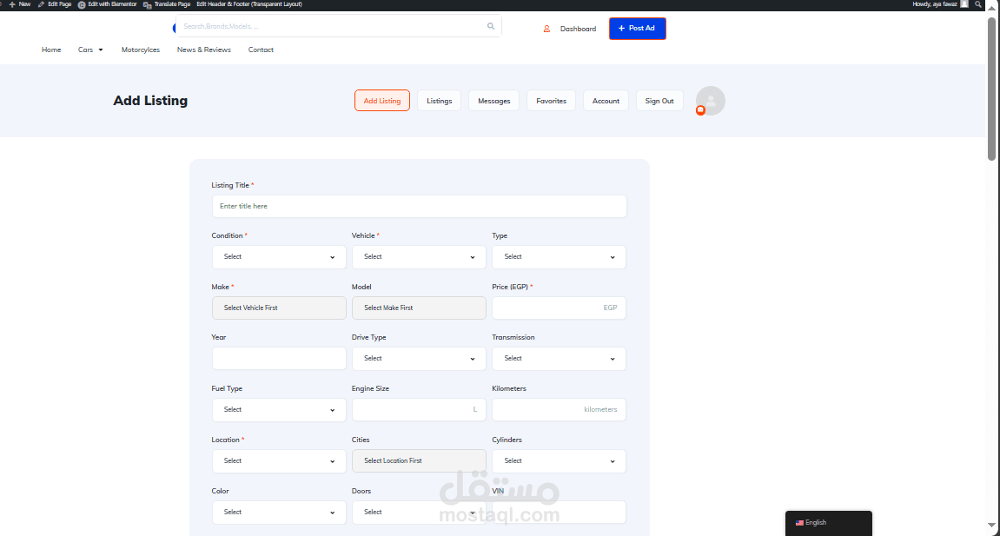
Task: Click the admin bar search icon
Action: [977, 3]
